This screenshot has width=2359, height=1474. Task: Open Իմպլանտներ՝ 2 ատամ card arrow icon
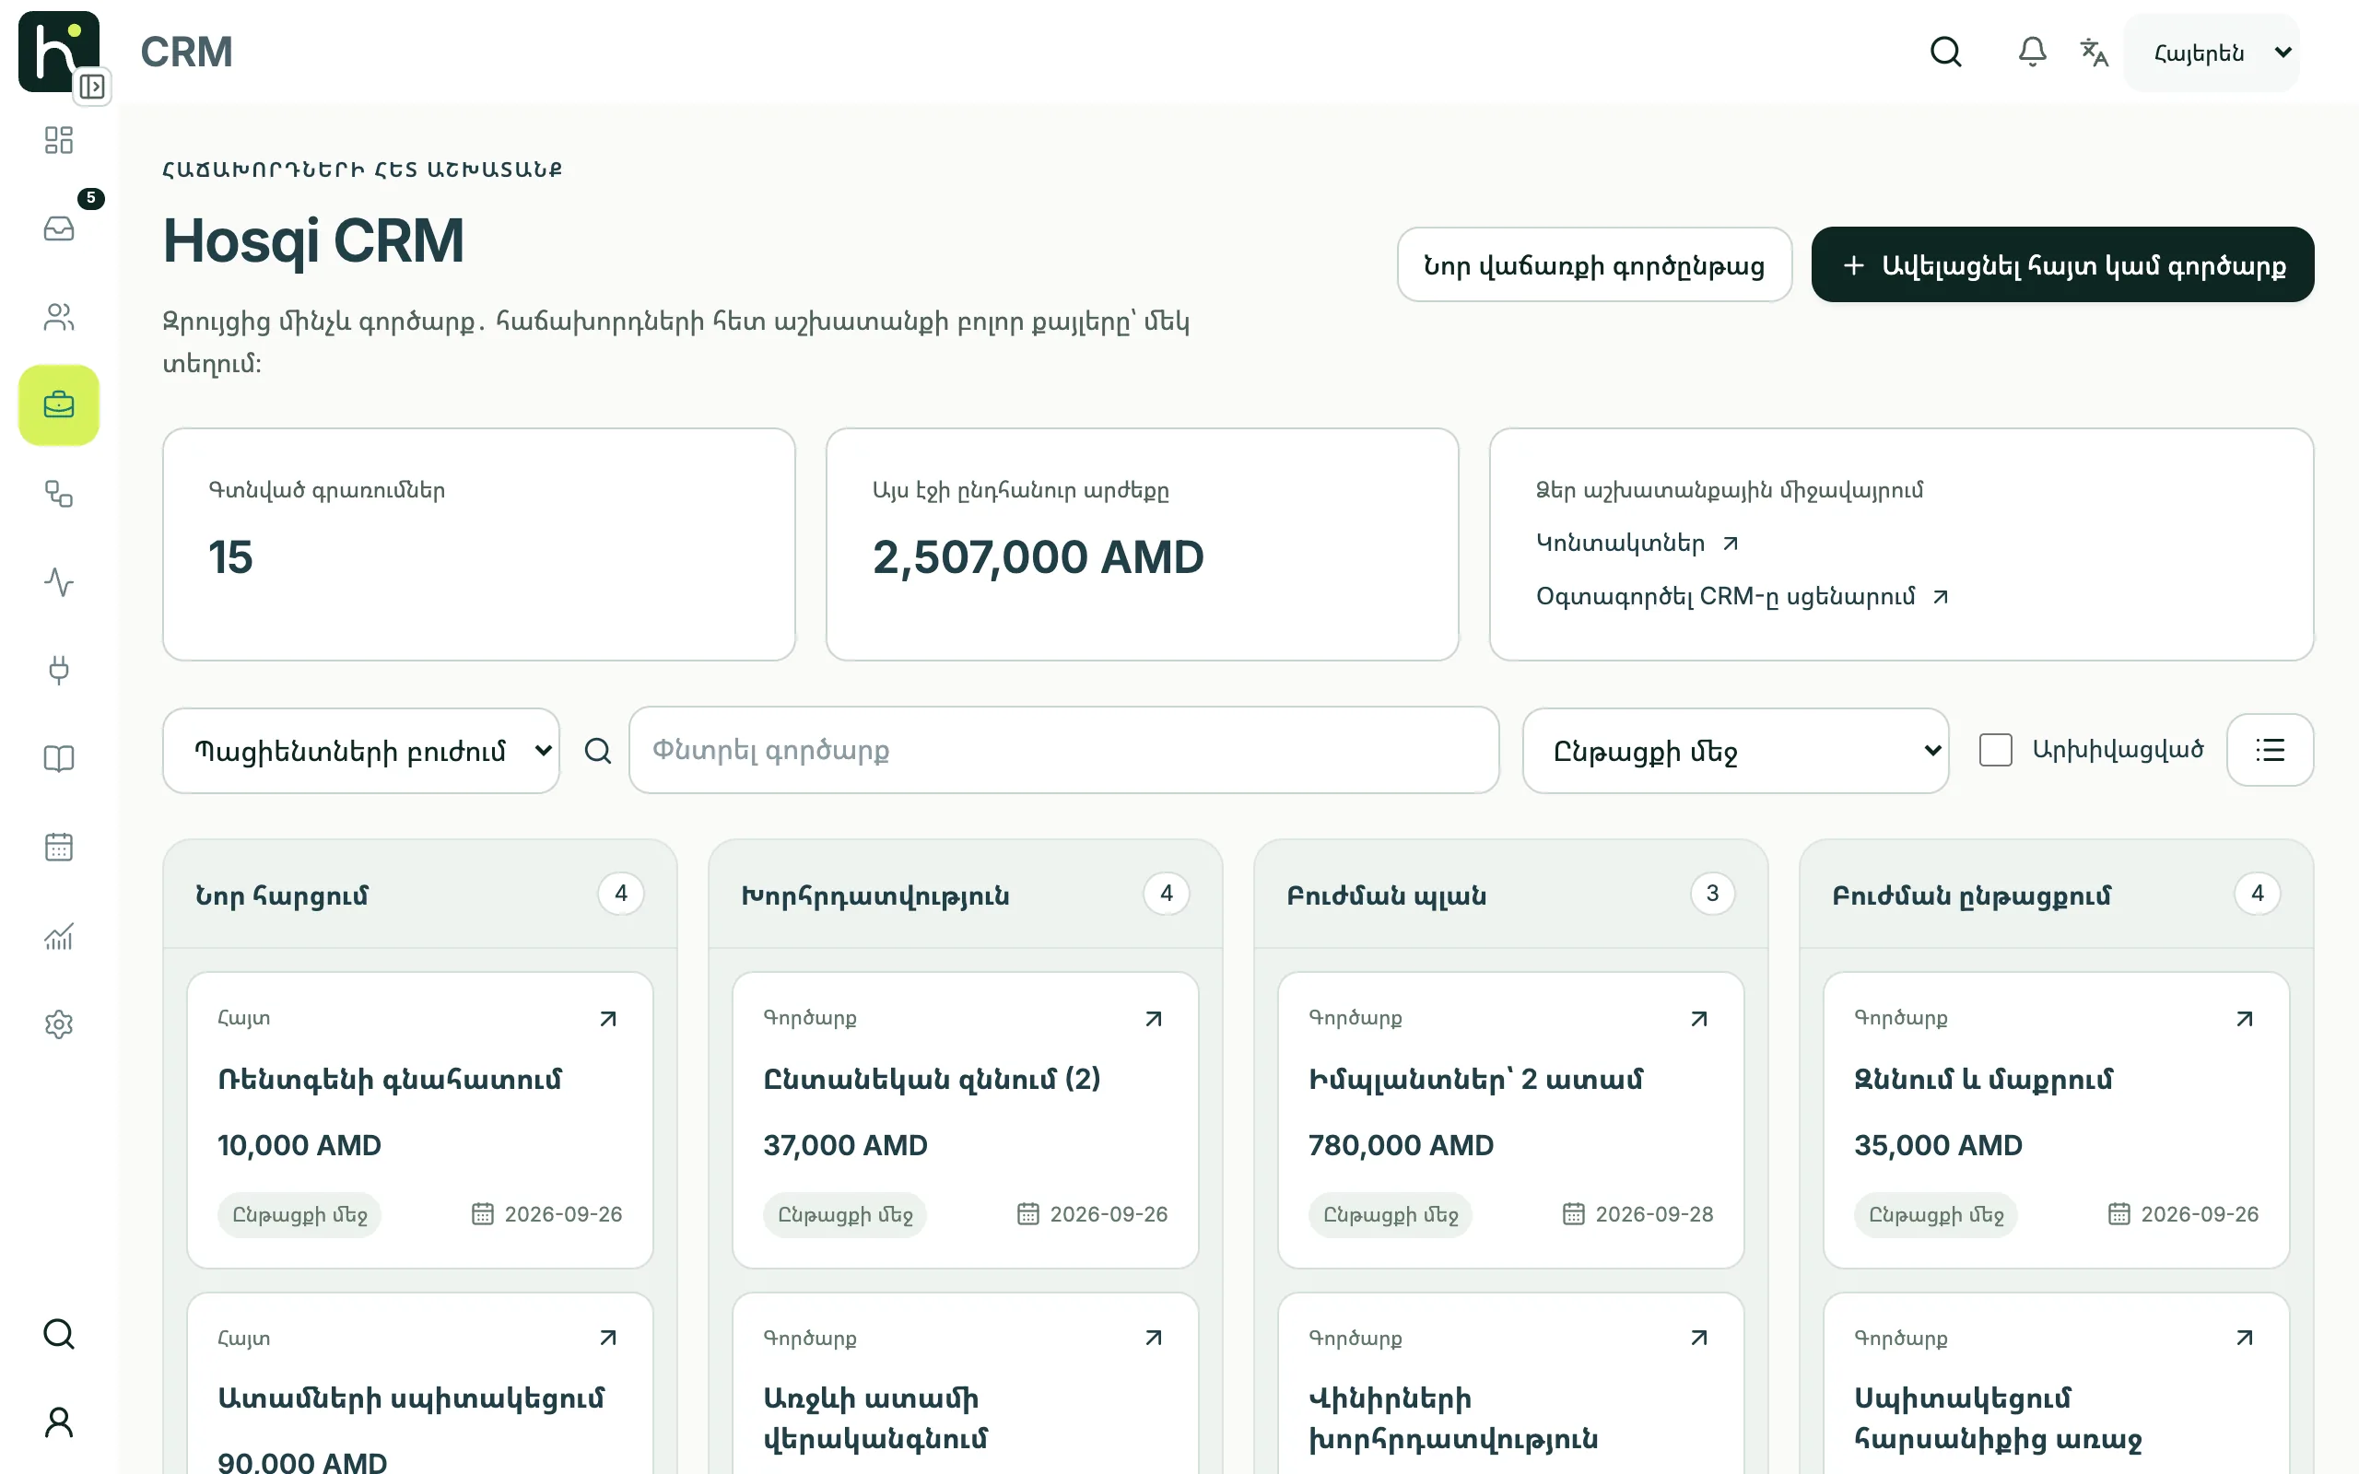(1699, 1019)
